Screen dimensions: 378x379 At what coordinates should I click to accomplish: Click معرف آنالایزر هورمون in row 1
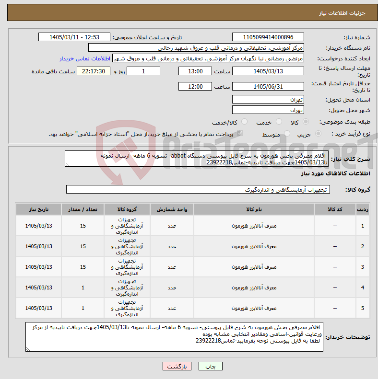point(254,226)
